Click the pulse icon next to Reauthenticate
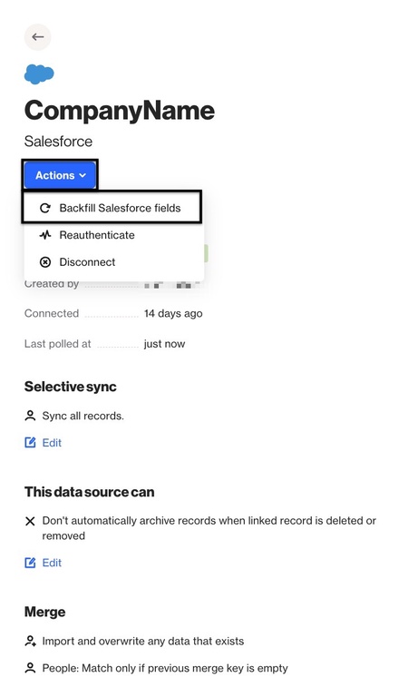 (45, 235)
